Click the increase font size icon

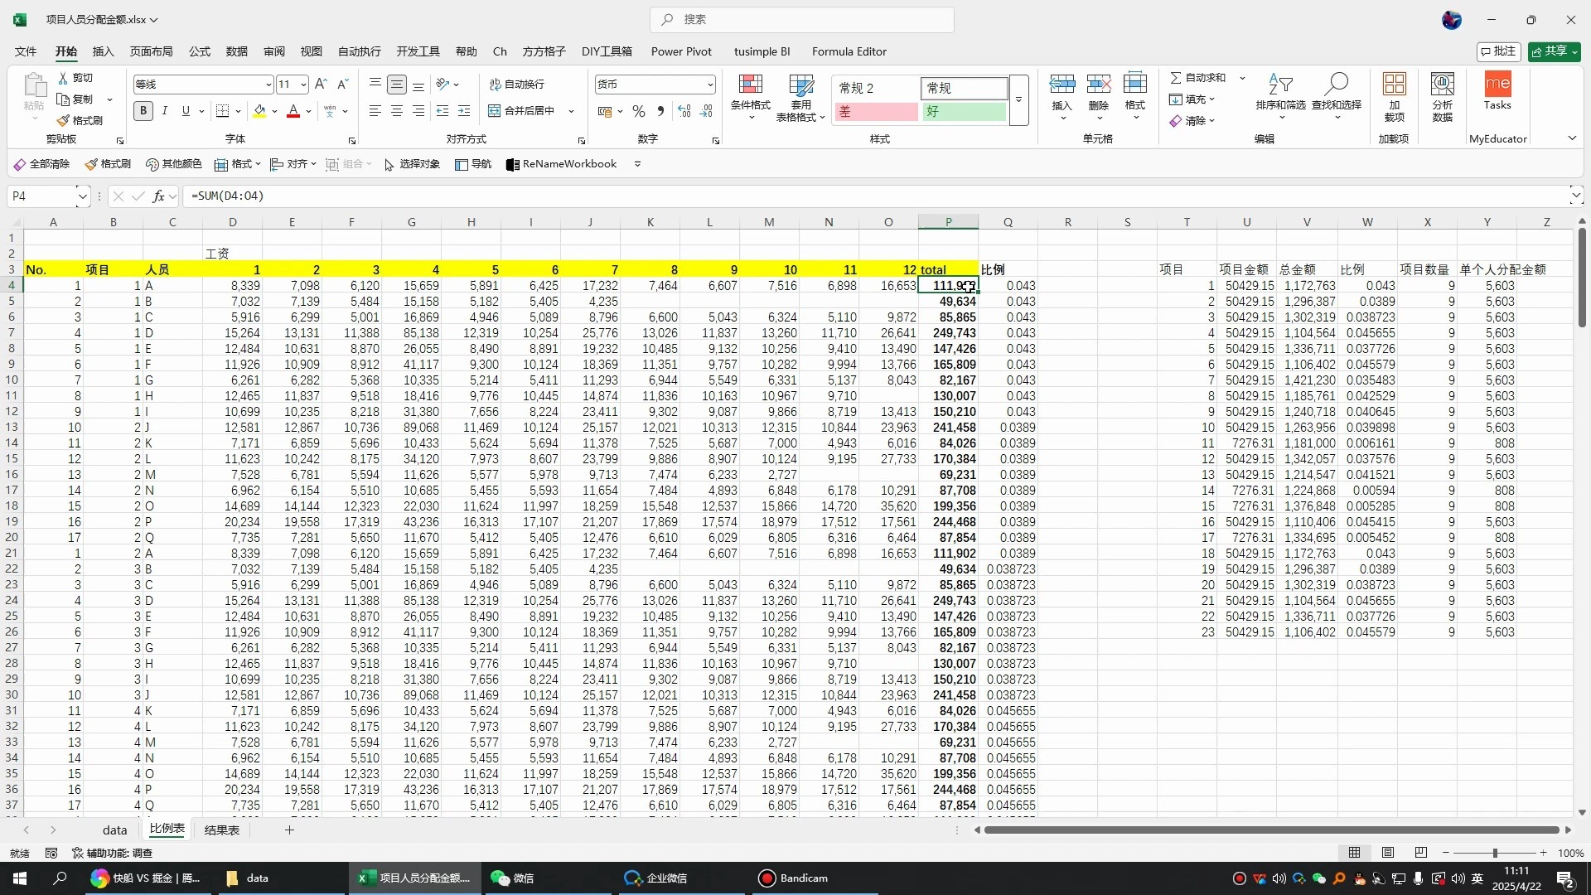322,85
